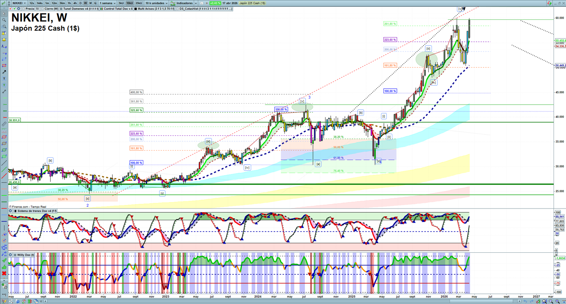Click the green thumbs-up icon
The width and height of the screenshot is (566, 304).
pyautogui.click(x=4, y=267)
